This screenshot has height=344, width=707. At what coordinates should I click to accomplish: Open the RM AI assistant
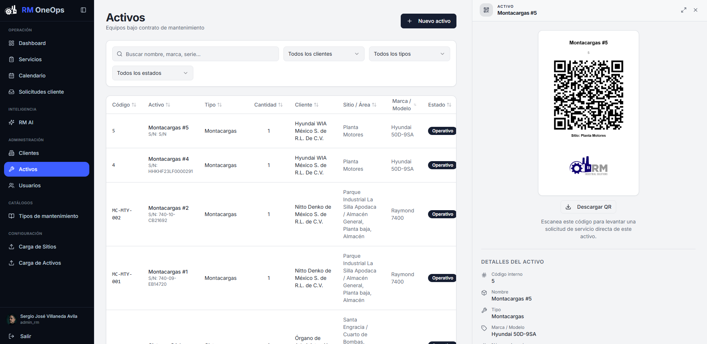46,122
